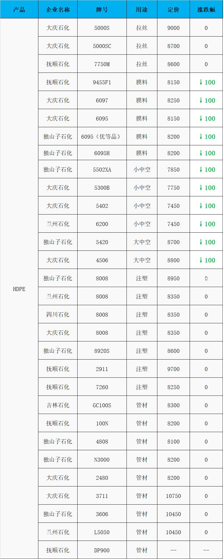The width and height of the screenshot is (223, 559).
Task: Select the 企业名称 column header
Action: pyautogui.click(x=58, y=10)
